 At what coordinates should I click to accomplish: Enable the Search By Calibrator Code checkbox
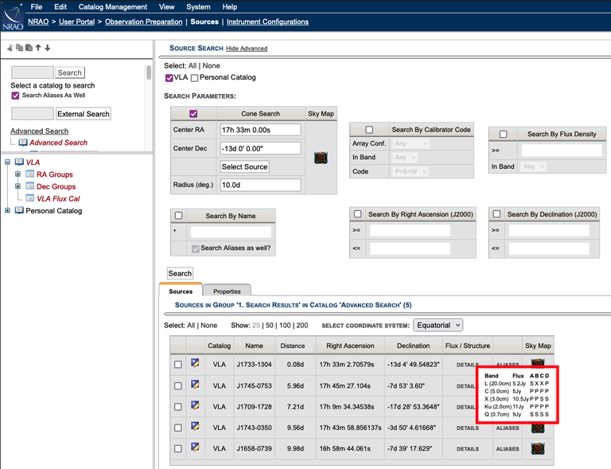tap(368, 130)
